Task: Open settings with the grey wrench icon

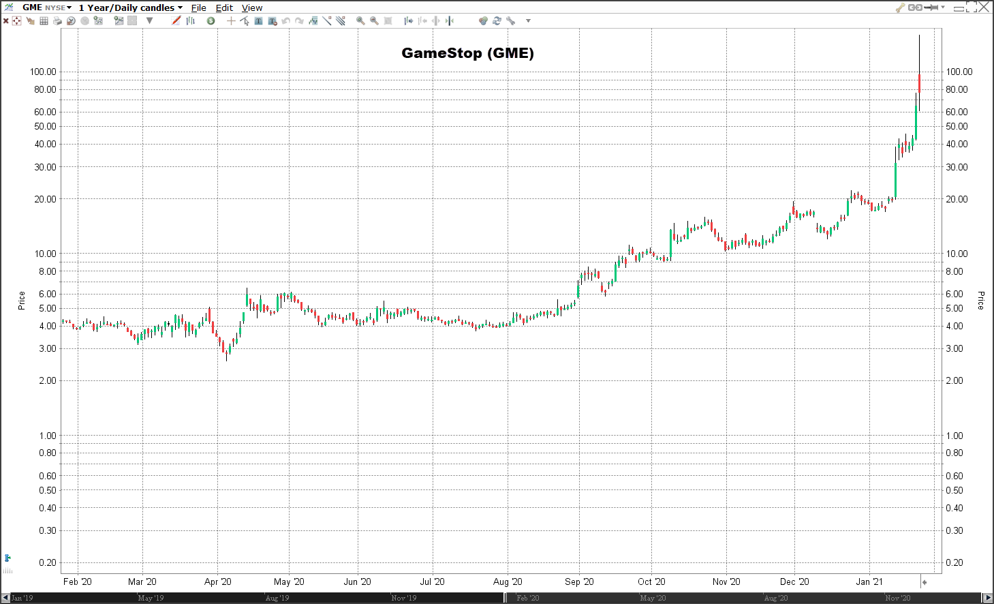Action: 510,21
